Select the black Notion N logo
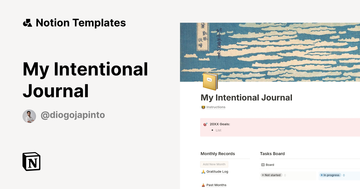The width and height of the screenshot is (360, 189). (x=31, y=161)
